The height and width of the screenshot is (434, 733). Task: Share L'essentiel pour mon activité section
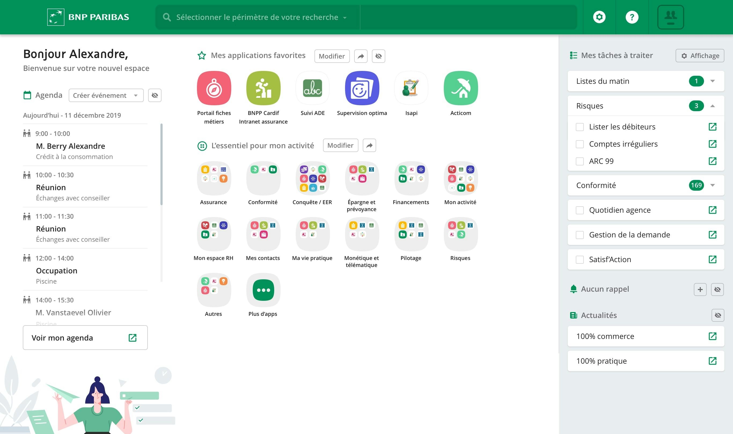click(369, 145)
